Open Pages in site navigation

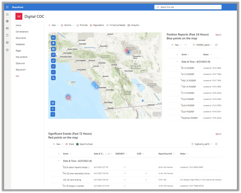[18, 50]
